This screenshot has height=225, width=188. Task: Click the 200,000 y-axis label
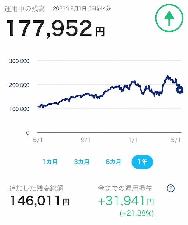(19, 85)
